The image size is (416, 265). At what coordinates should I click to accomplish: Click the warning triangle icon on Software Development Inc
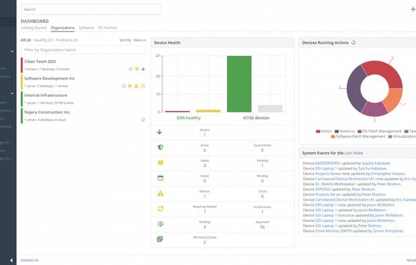137,86
